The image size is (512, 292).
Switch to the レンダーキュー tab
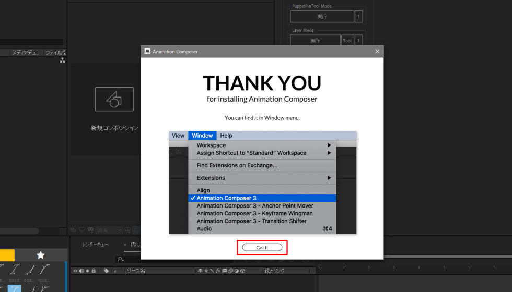click(95, 244)
